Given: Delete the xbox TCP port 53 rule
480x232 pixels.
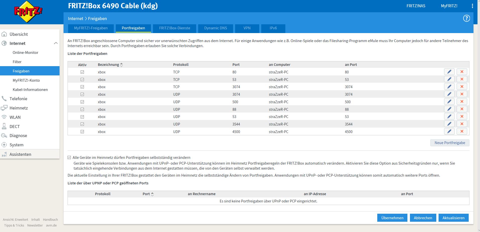Looking at the screenshot, I should pos(462,79).
